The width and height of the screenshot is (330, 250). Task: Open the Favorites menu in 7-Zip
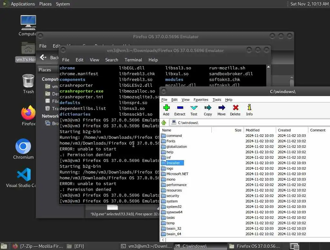point(201,100)
